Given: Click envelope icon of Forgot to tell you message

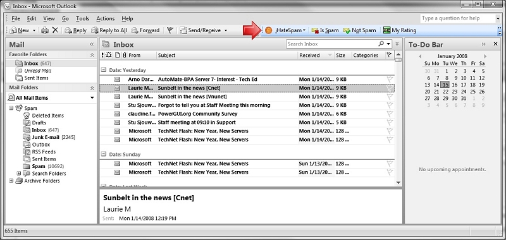Looking at the screenshot, I should (117, 105).
